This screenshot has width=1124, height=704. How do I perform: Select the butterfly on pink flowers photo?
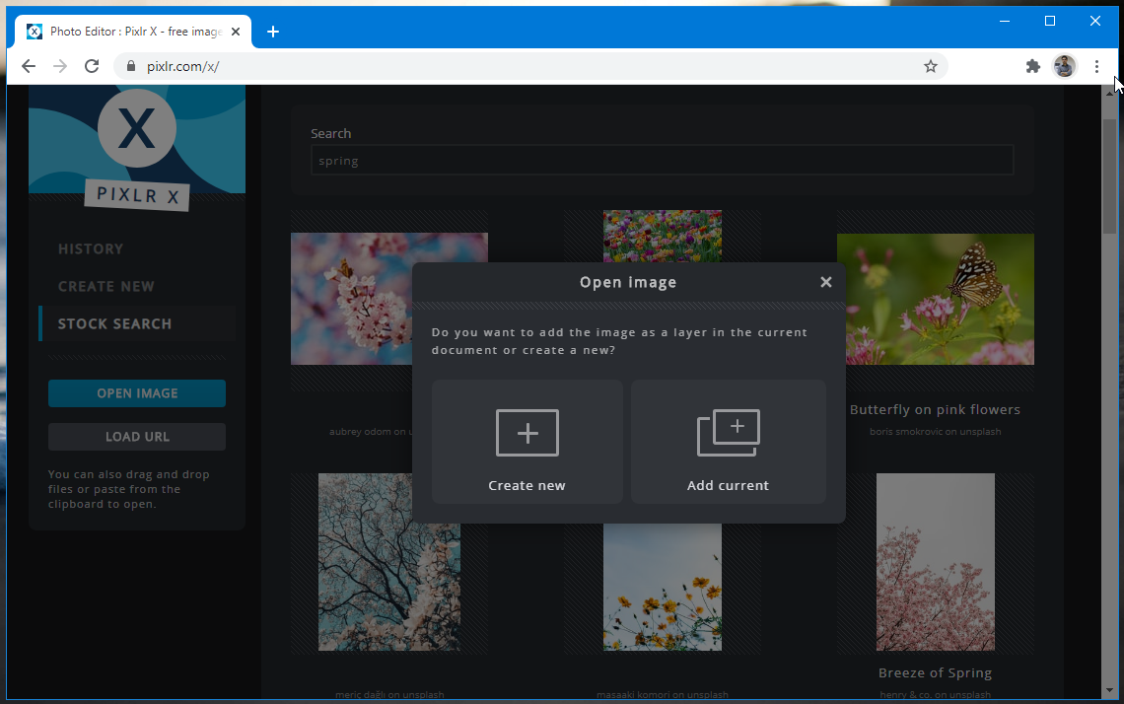point(935,299)
